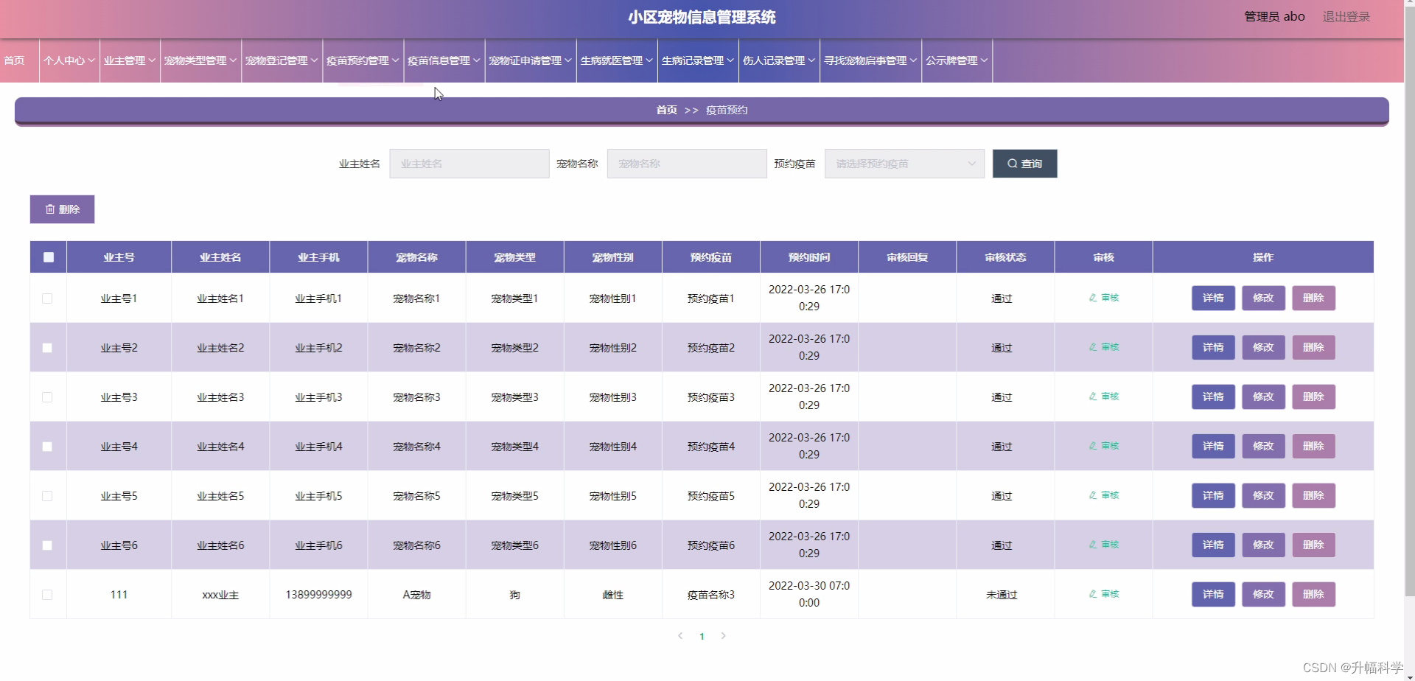The image size is (1415, 681).
Task: Toggle the select-all checkbox in table header
Action: tap(48, 256)
